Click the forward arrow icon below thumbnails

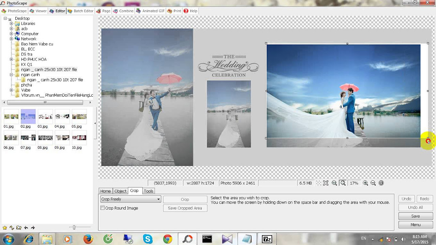tap(33, 228)
